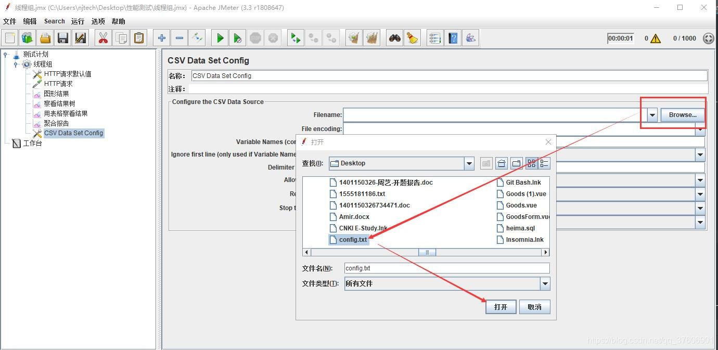Click the Filename input field
This screenshot has height=350, width=718.
495,115
